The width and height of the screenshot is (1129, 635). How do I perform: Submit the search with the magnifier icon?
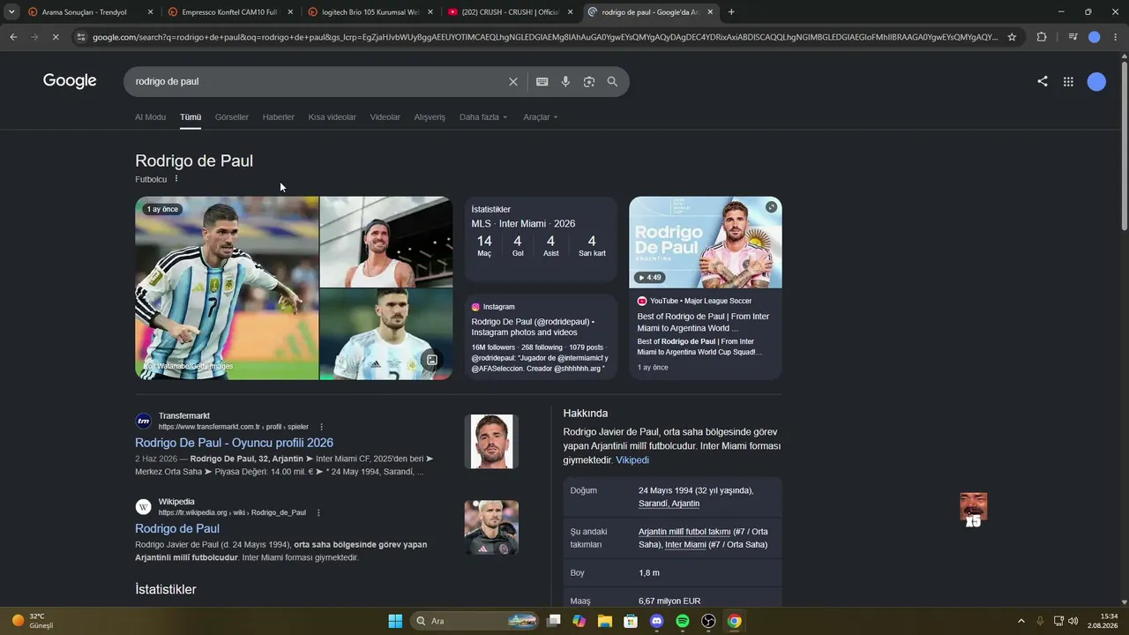pos(612,82)
